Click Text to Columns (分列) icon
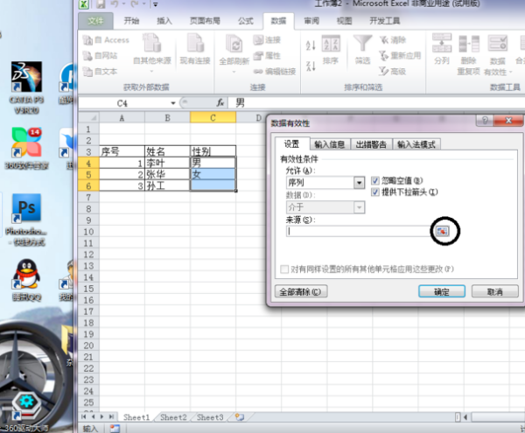Screen dimensions: 525x433 tap(442, 43)
